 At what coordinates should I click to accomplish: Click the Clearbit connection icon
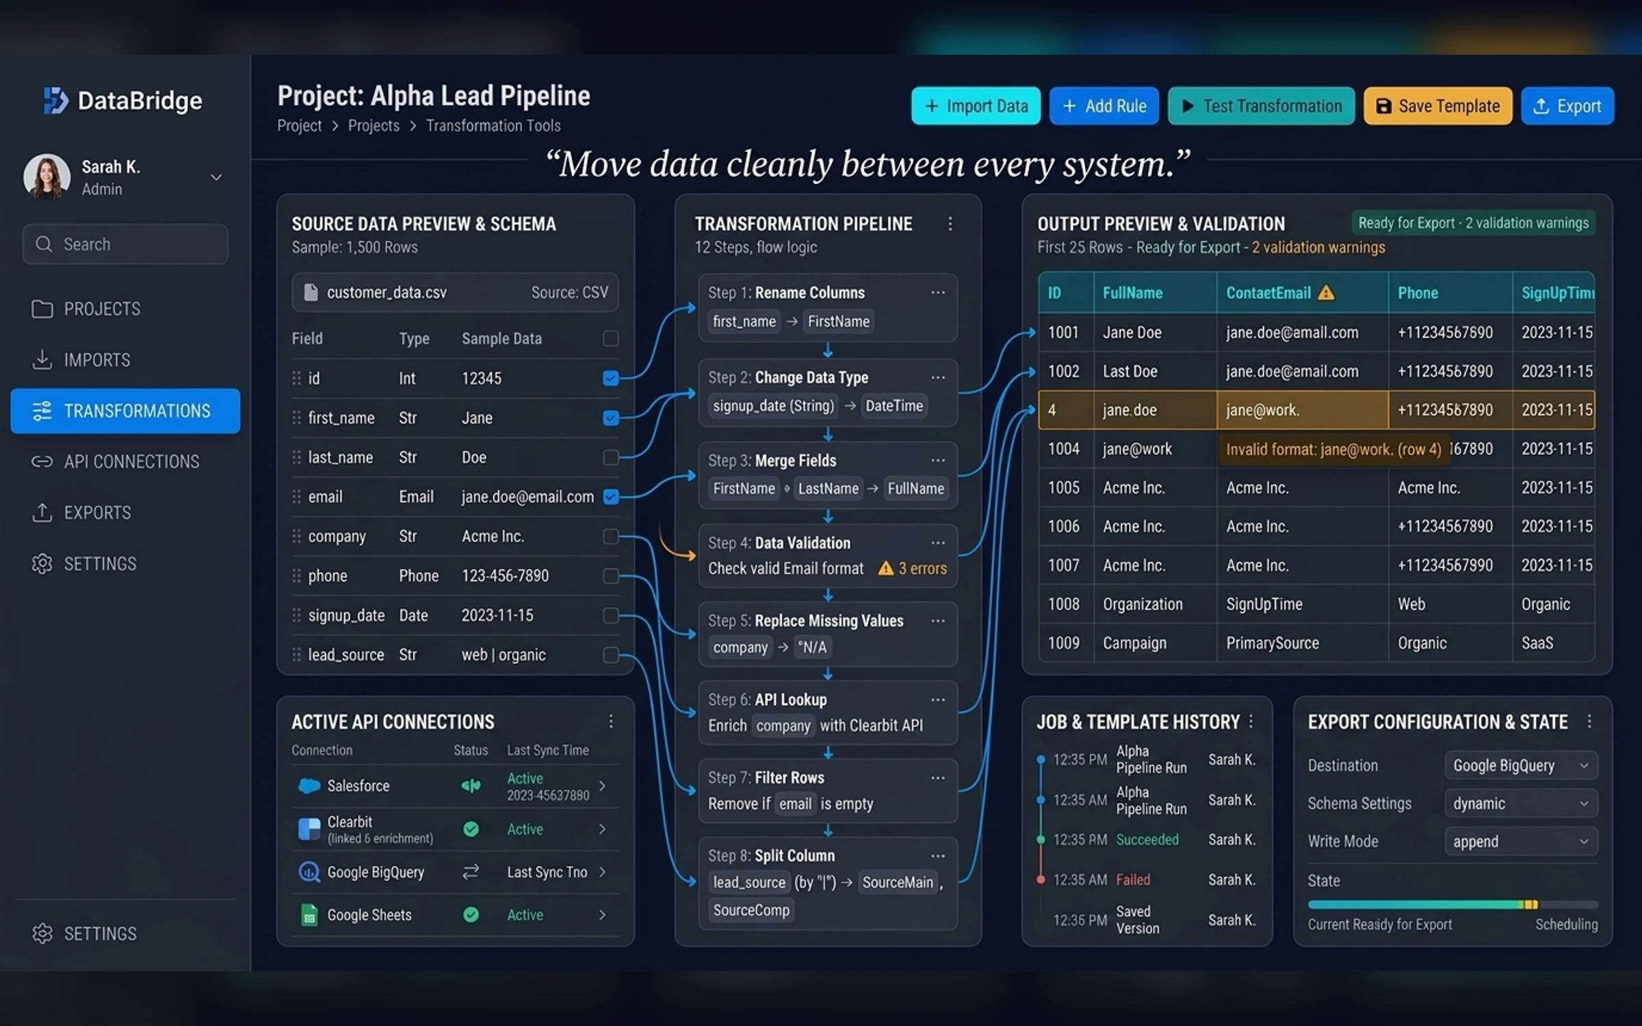click(309, 829)
